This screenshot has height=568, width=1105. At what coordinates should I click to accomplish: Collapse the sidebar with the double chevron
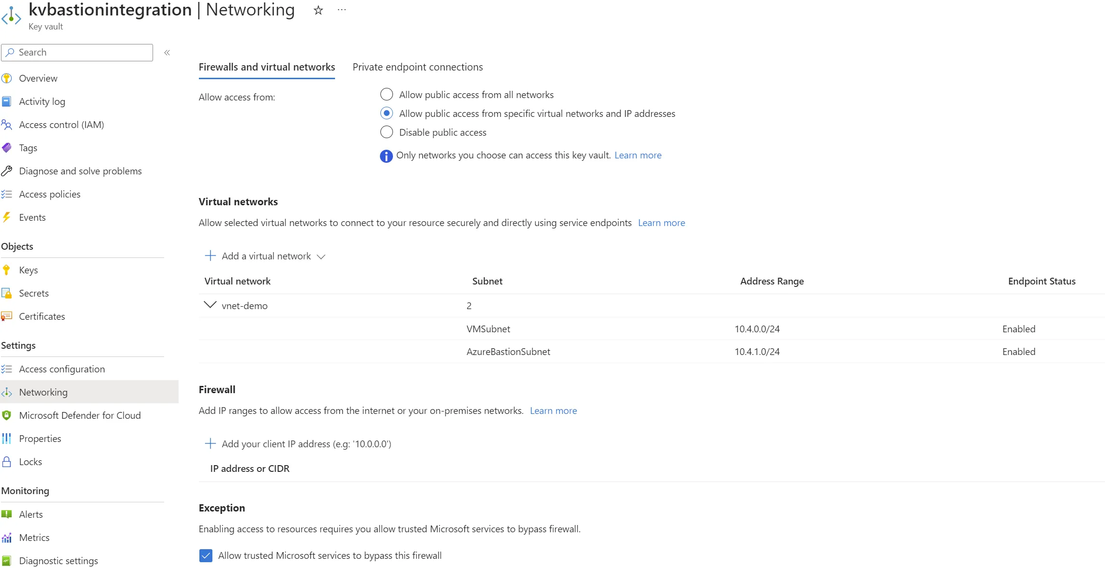pos(167,53)
